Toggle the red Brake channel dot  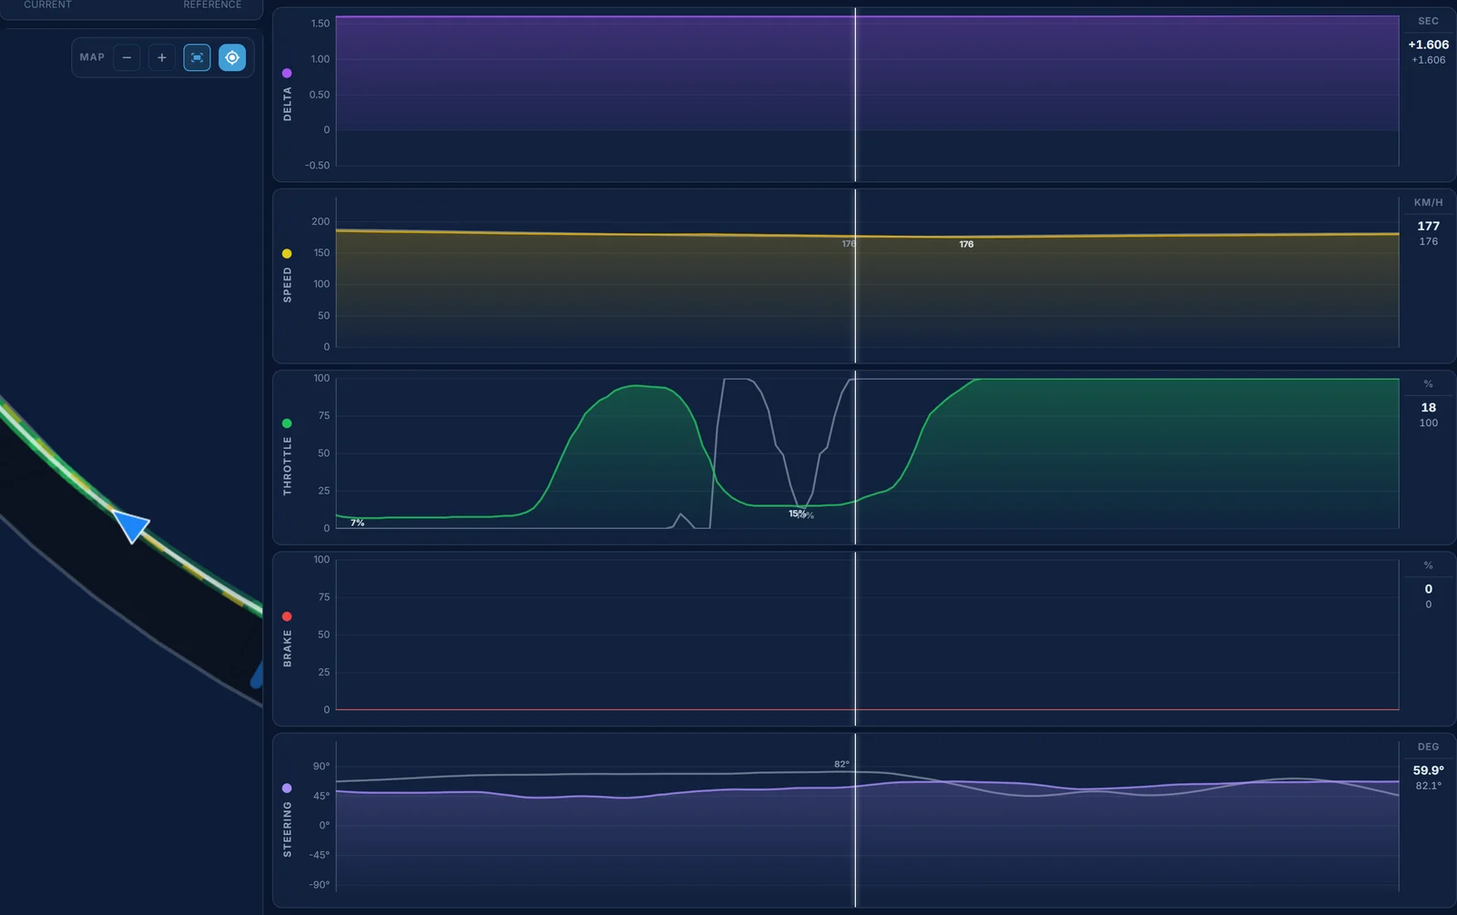(287, 616)
